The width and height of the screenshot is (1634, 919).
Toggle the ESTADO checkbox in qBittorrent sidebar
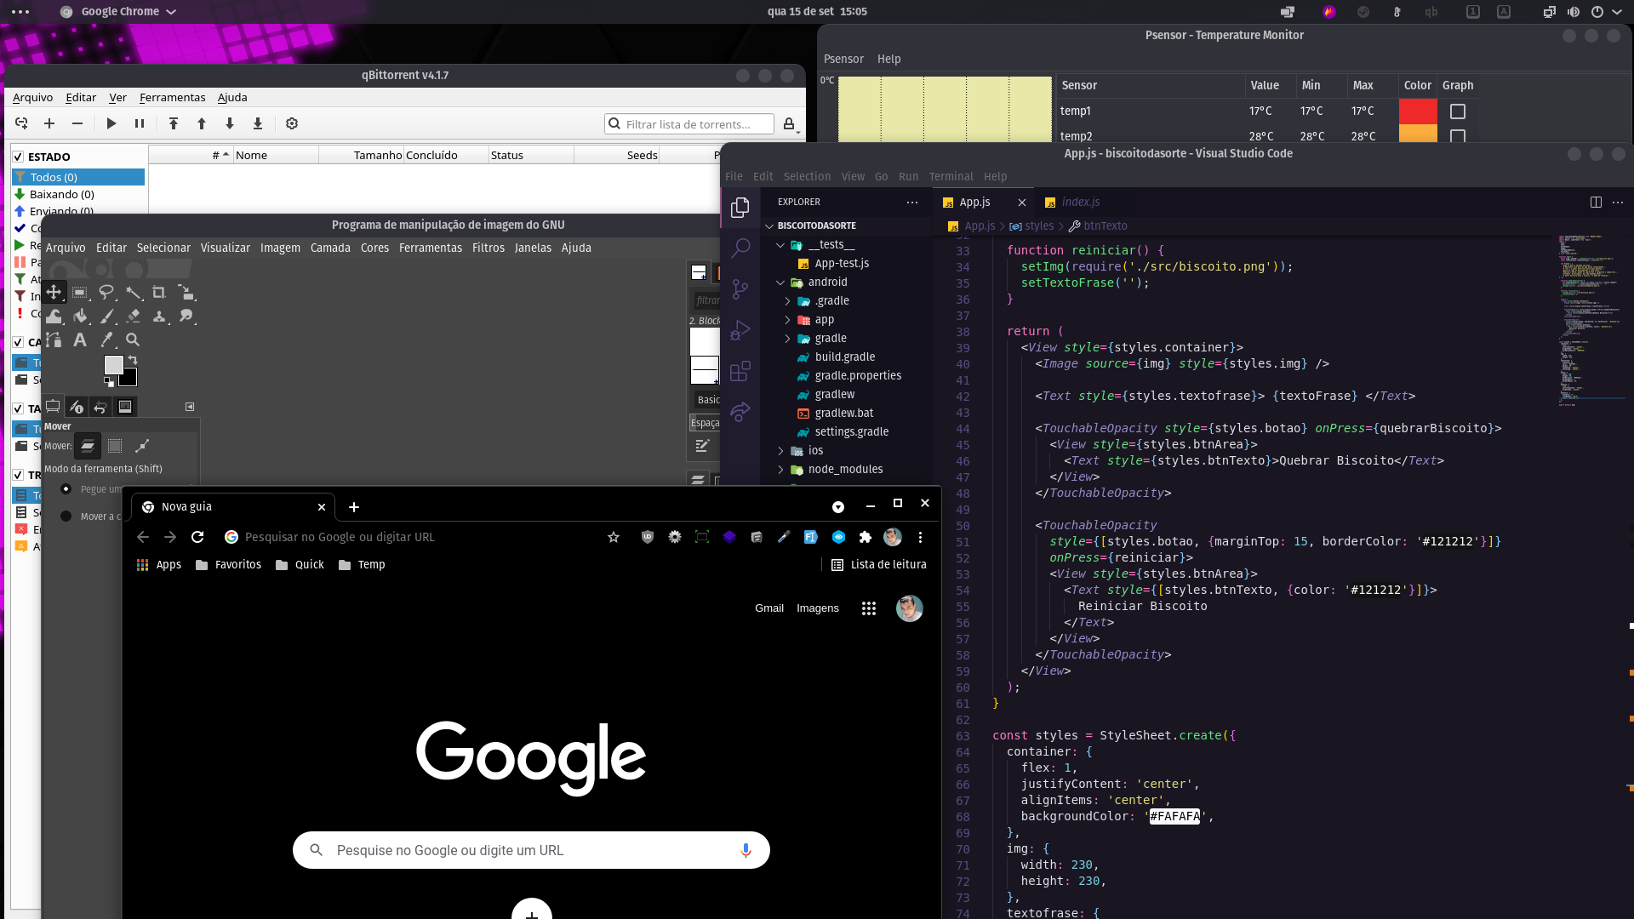click(x=18, y=157)
